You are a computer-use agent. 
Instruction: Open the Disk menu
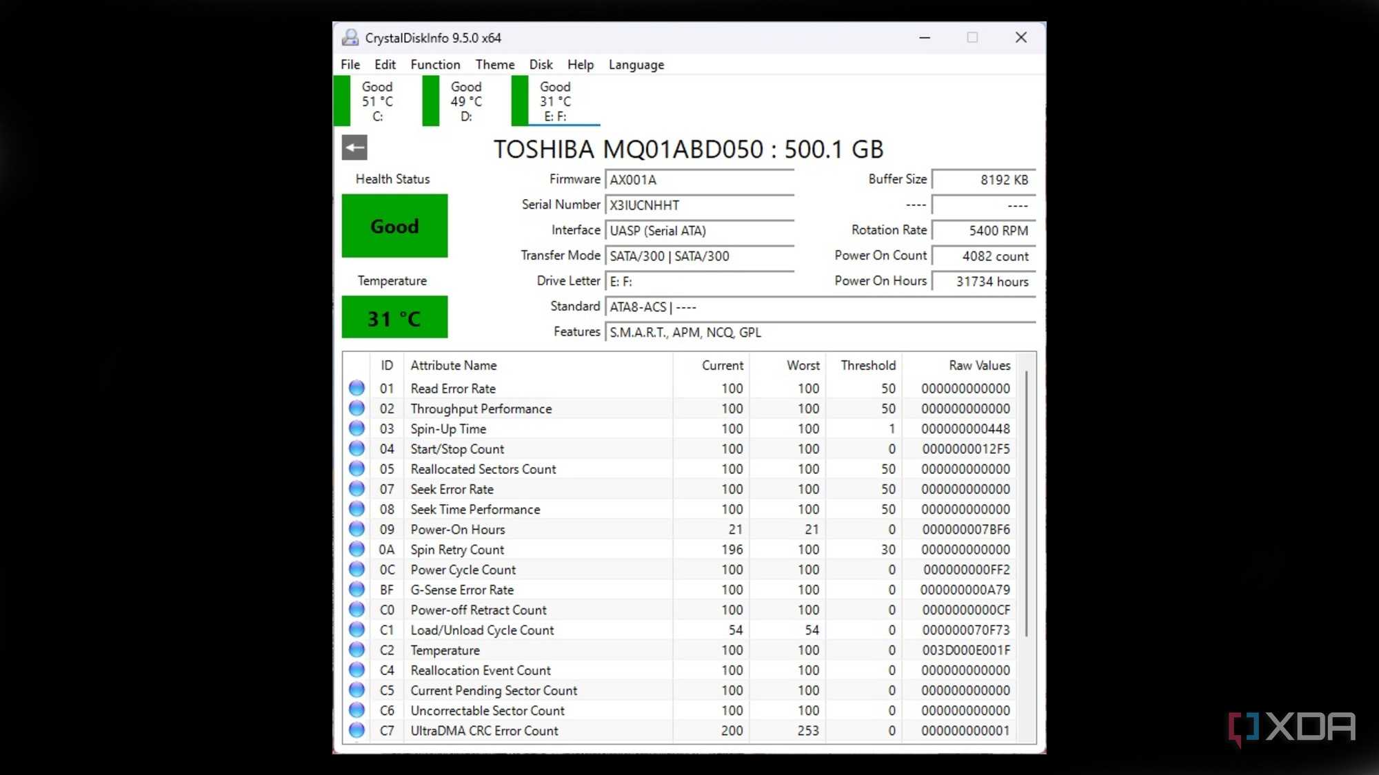coord(541,64)
